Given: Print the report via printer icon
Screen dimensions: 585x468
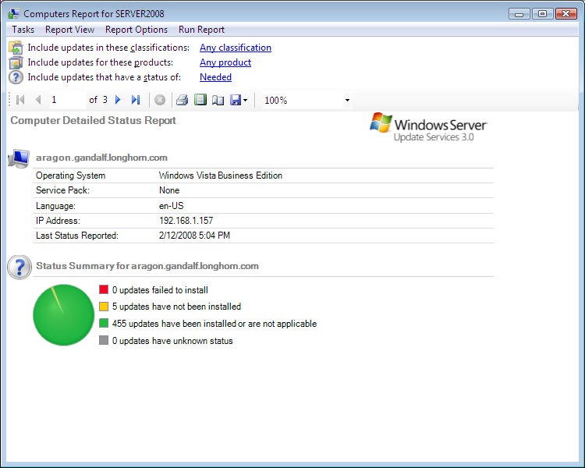Looking at the screenshot, I should point(182,100).
